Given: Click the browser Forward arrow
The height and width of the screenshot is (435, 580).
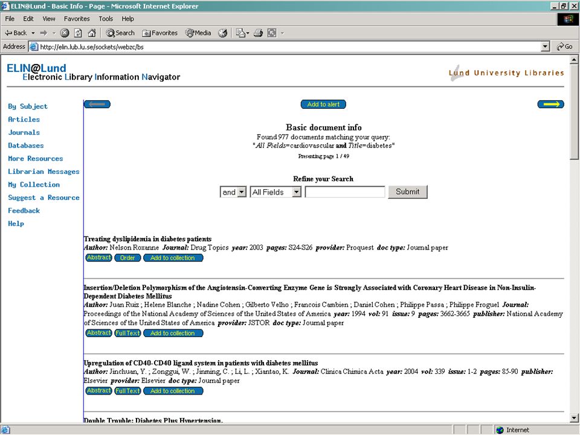Looking at the screenshot, I should (43, 33).
